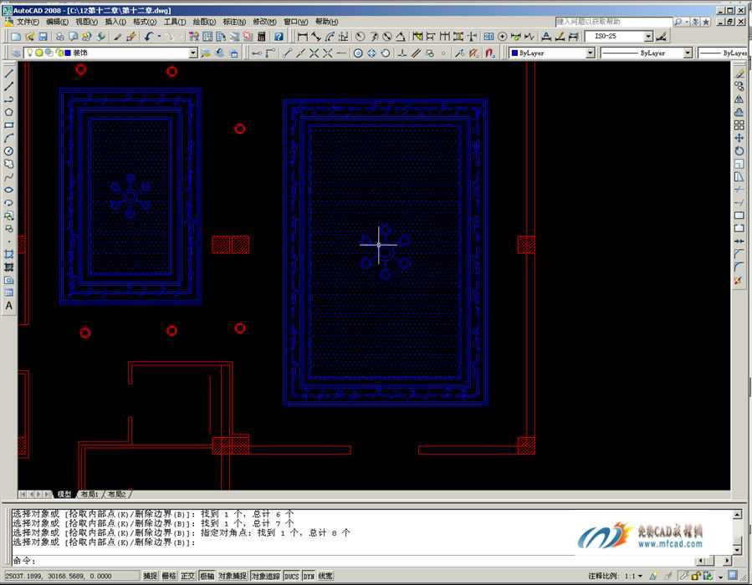Select the Snap to Intersection X icon

pos(315,53)
